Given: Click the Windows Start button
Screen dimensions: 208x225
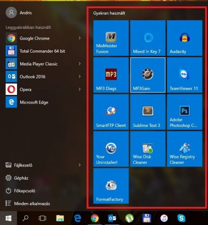Looking at the screenshot, I should click(9, 218).
